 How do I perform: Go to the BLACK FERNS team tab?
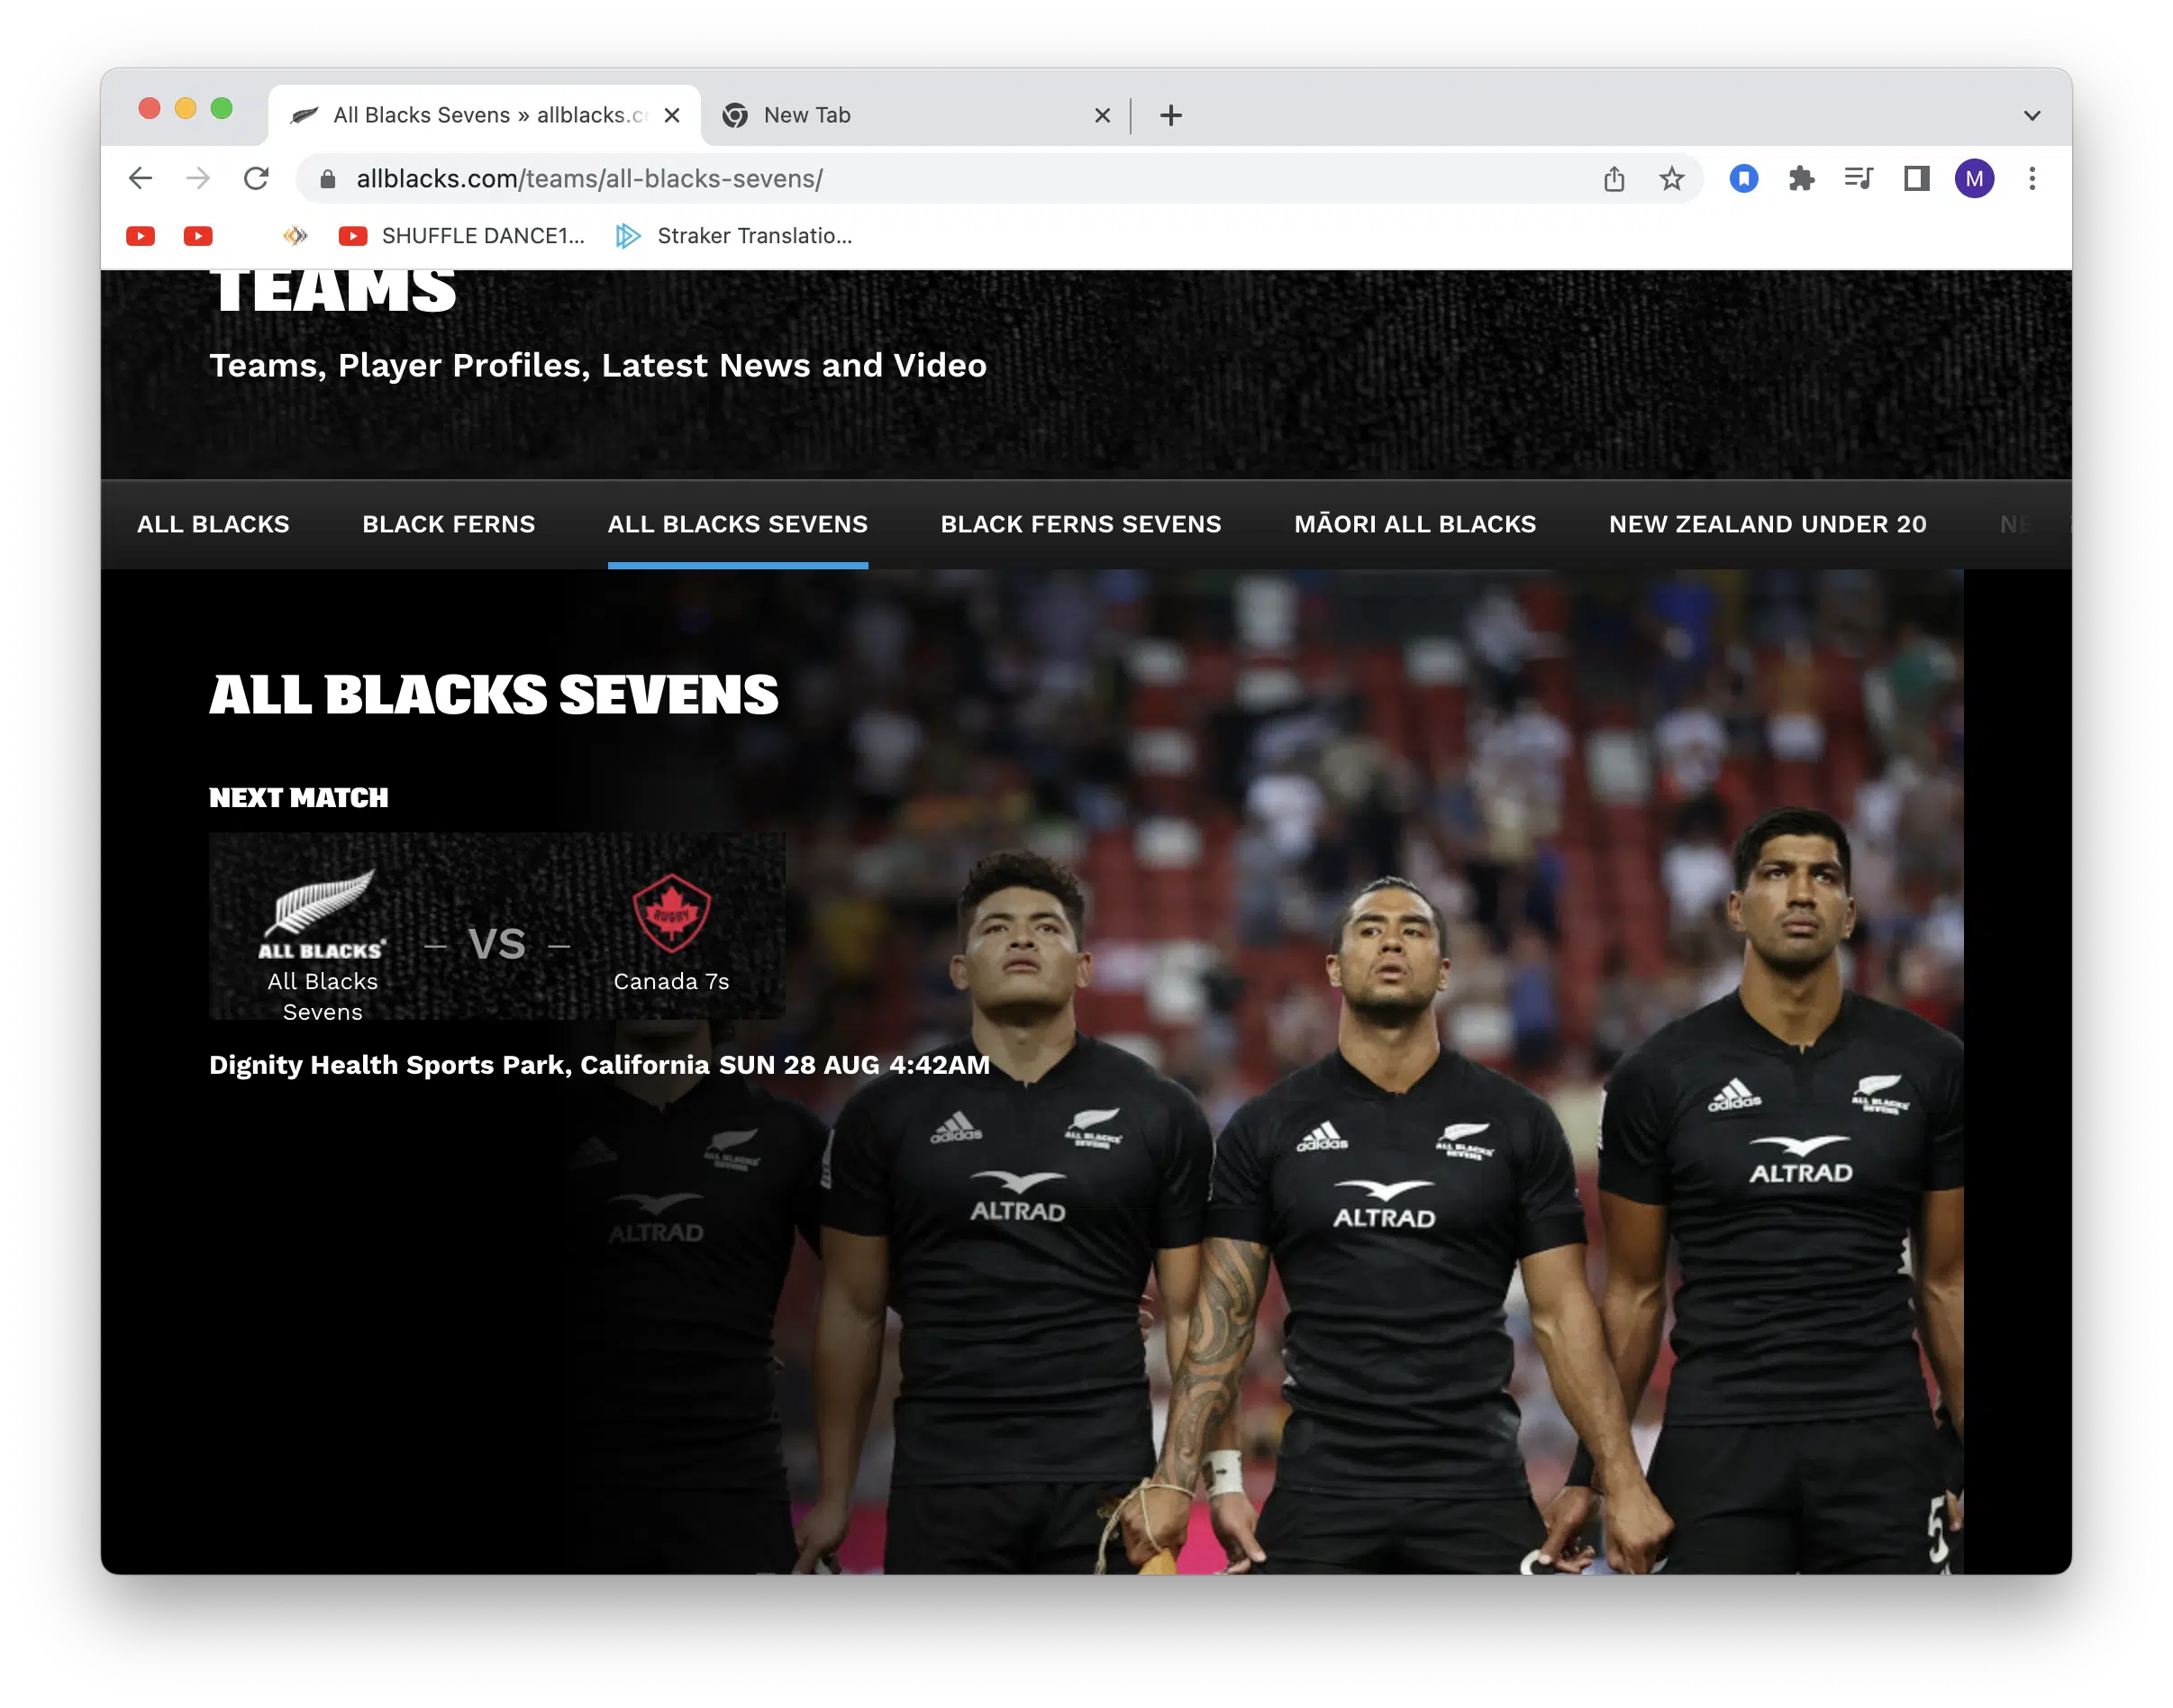click(x=448, y=524)
